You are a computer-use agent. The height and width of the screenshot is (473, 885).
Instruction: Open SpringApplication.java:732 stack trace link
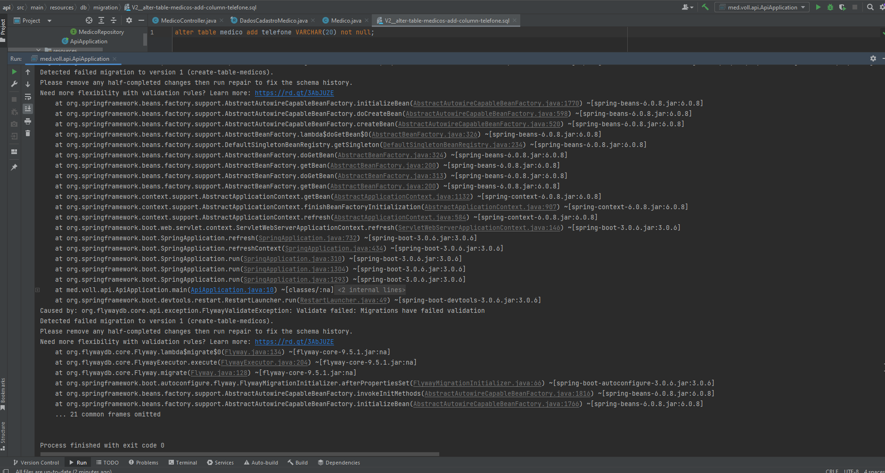point(307,238)
